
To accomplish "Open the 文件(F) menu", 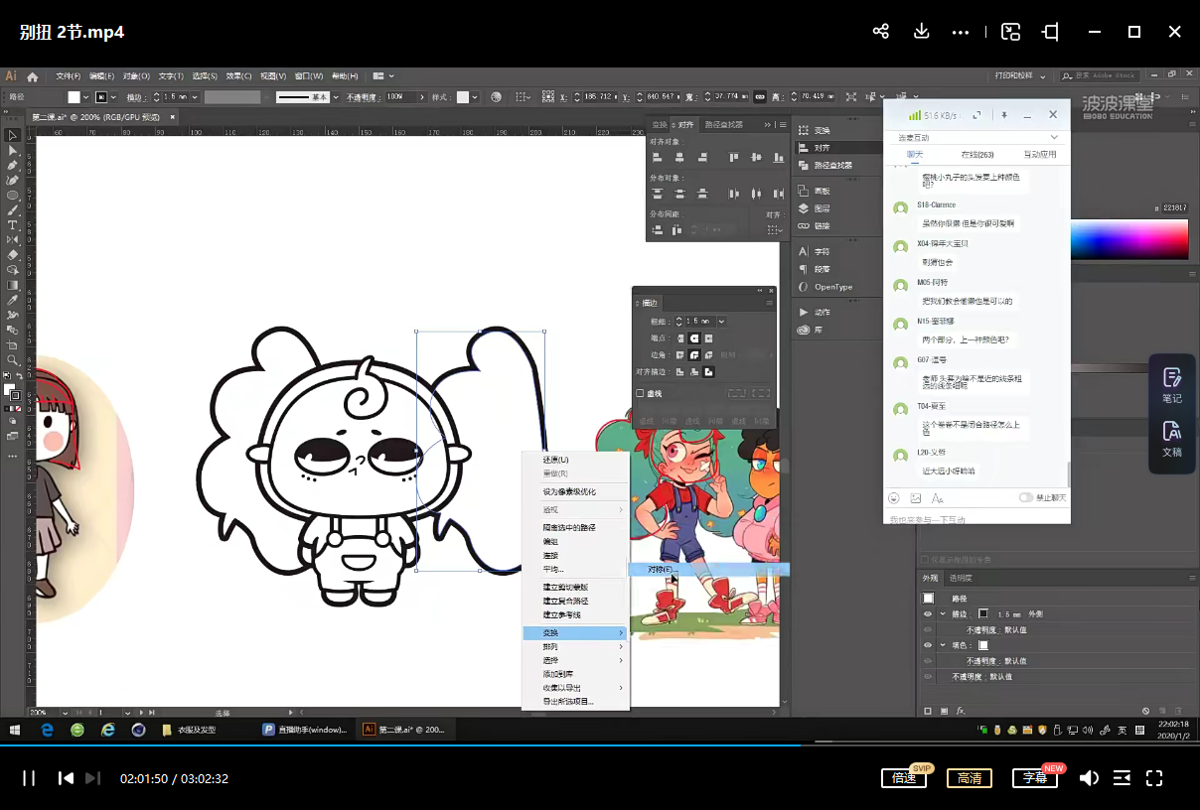I will [x=68, y=76].
